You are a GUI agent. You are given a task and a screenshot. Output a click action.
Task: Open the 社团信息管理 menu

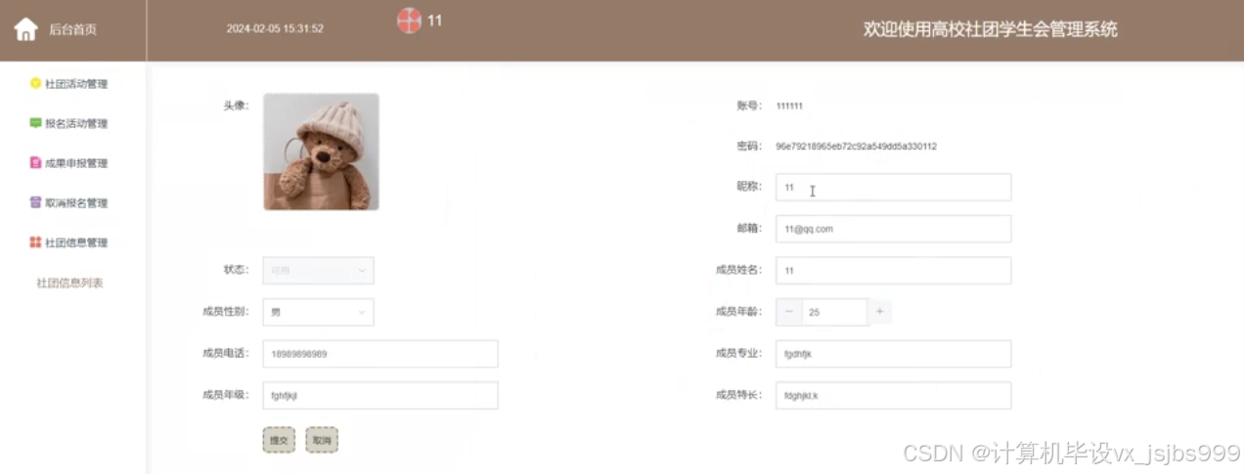pyautogui.click(x=76, y=242)
